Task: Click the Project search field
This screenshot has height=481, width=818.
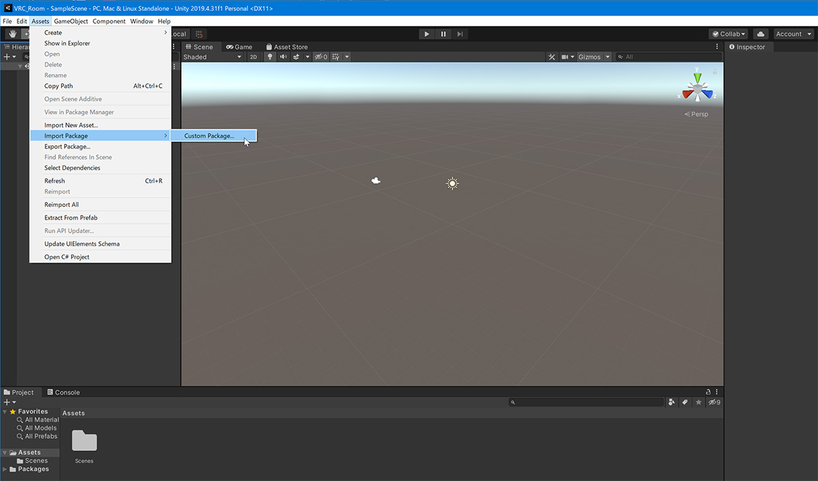Action: [586, 402]
